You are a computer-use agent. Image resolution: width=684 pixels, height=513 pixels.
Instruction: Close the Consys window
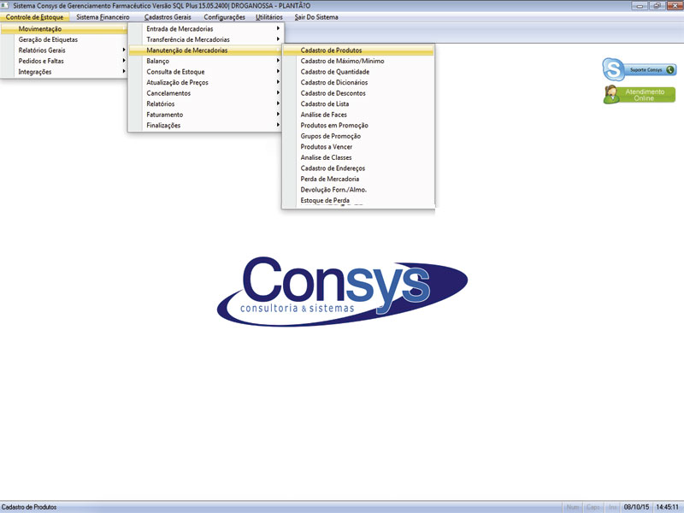click(674, 6)
